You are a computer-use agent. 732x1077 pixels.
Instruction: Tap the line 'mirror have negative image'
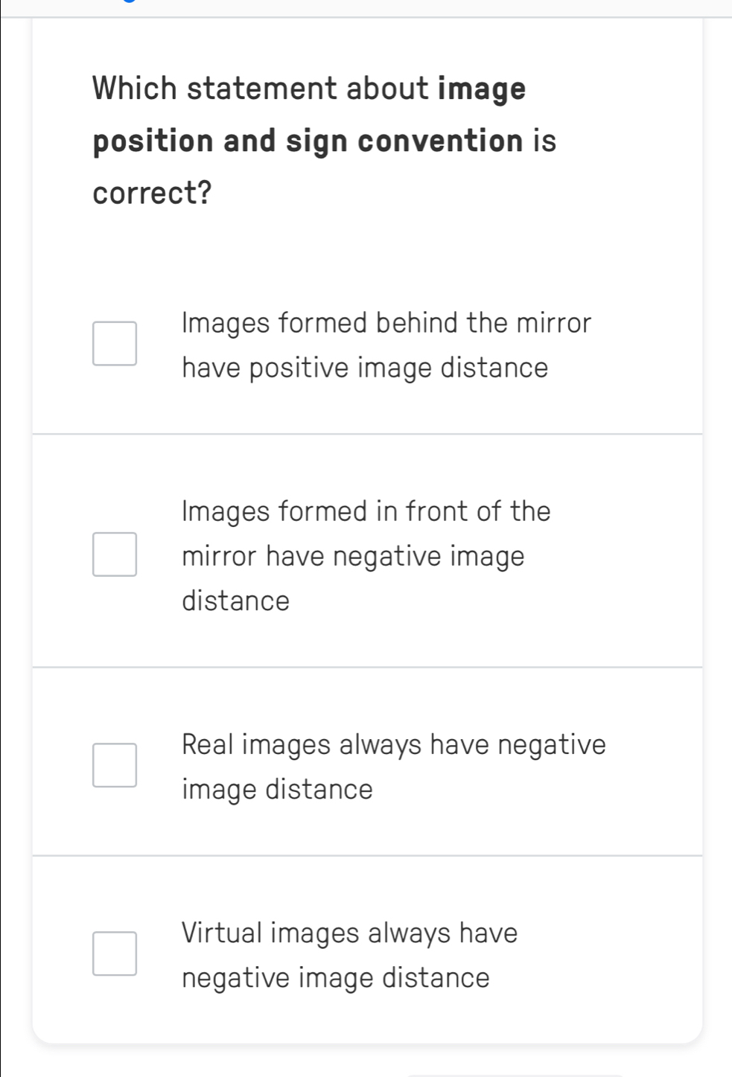point(353,557)
